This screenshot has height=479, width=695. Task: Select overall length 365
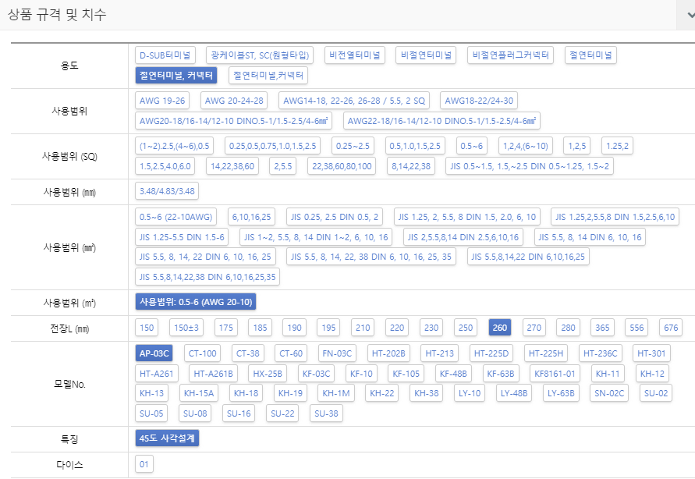coord(602,328)
